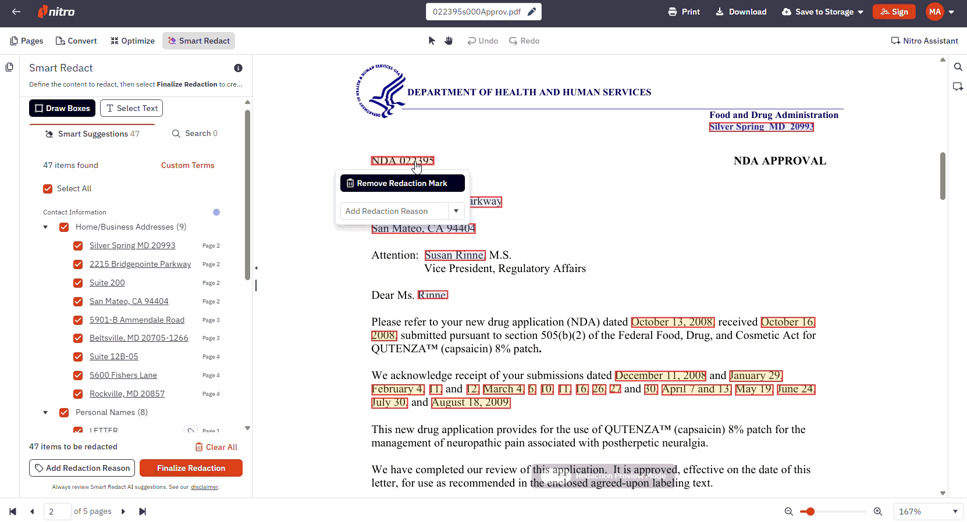
Task: Open the Convert tab
Action: tap(76, 41)
